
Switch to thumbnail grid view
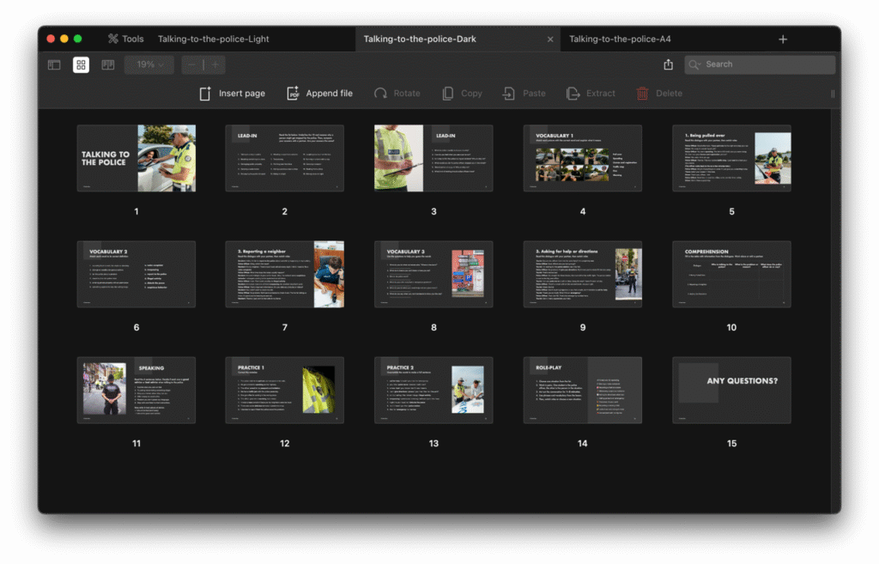[x=81, y=64]
